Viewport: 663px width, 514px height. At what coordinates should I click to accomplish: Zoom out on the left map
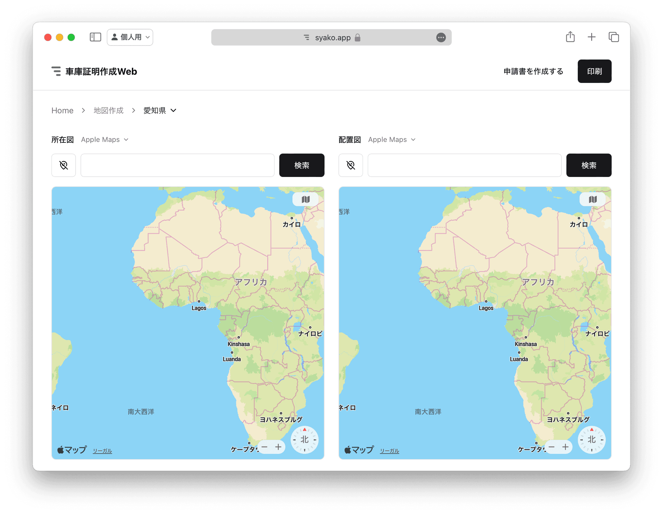[265, 447]
